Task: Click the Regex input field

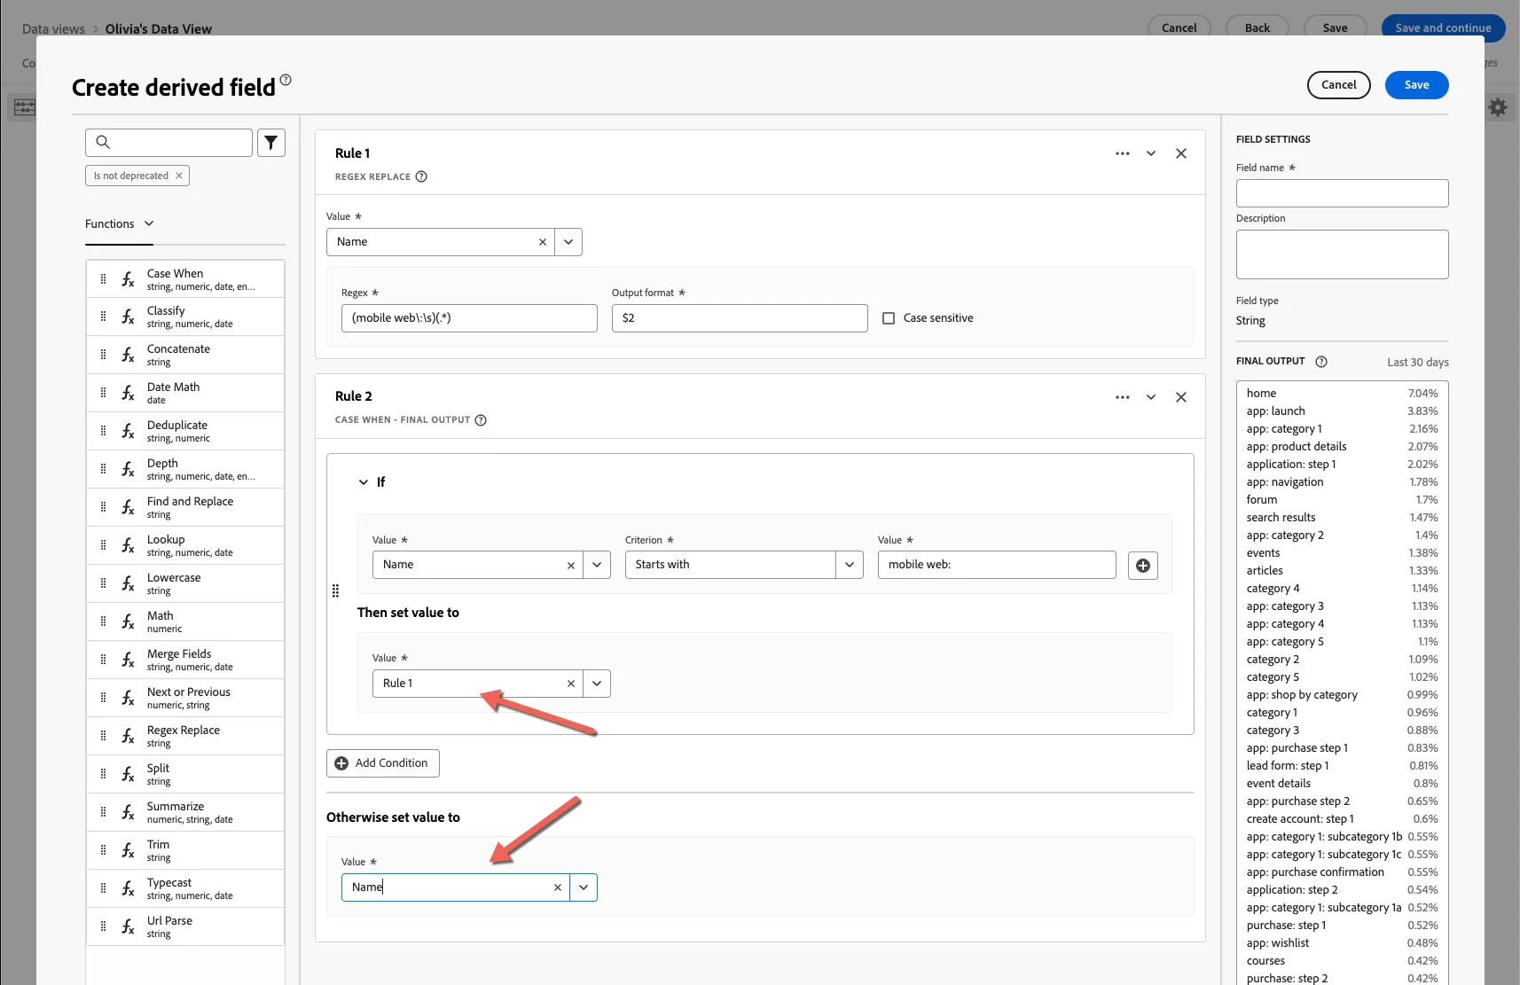Action: point(469,318)
